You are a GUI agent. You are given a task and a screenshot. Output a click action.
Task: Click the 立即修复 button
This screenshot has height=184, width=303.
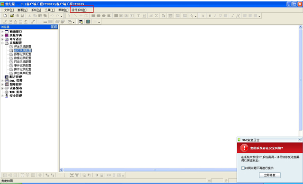[270, 175]
